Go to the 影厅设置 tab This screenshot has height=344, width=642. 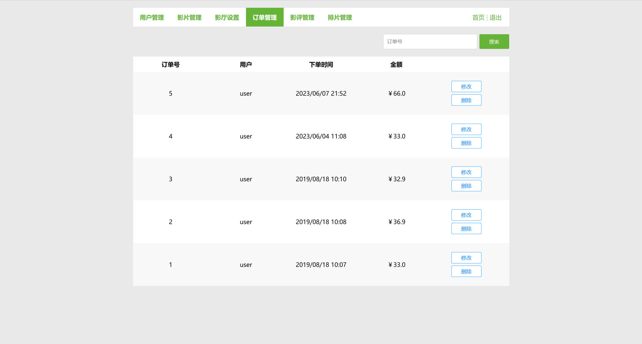coord(227,17)
